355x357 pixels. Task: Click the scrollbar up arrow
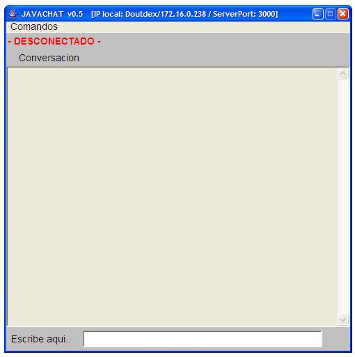pos(342,74)
